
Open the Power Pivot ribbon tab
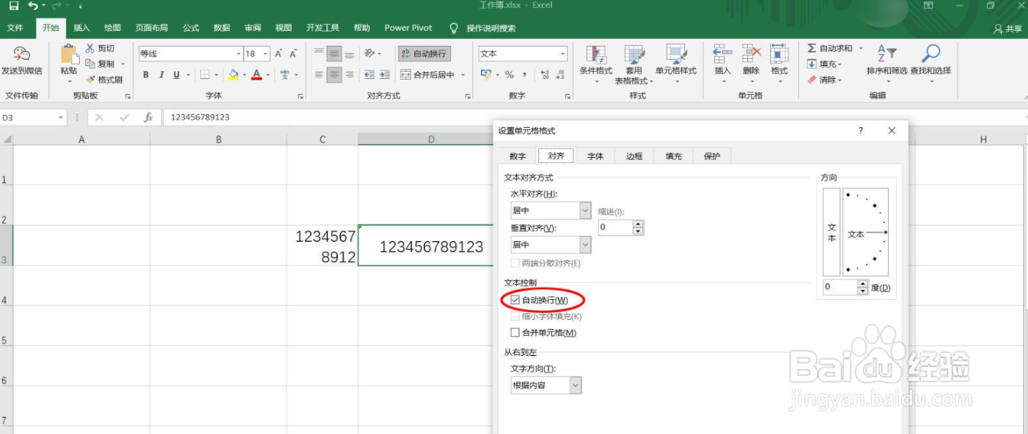408,28
